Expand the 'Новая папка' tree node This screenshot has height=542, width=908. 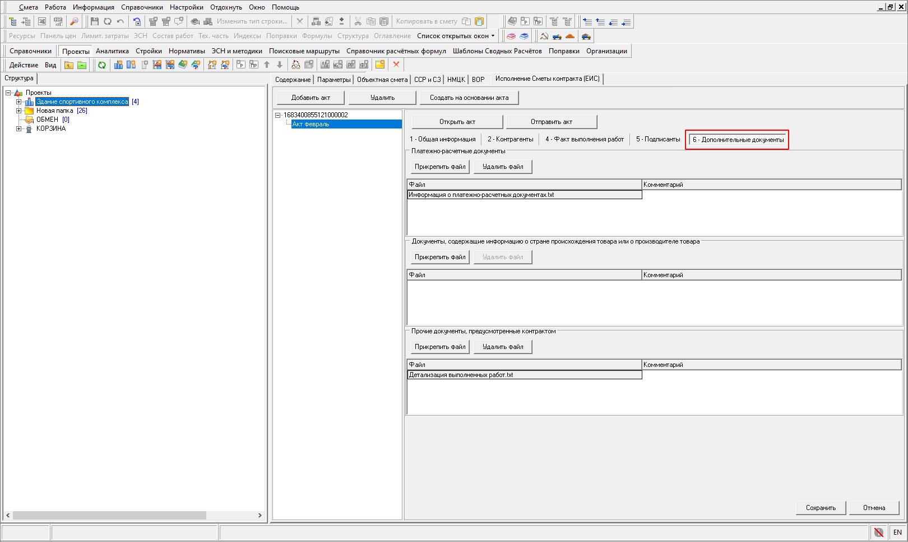pos(18,111)
